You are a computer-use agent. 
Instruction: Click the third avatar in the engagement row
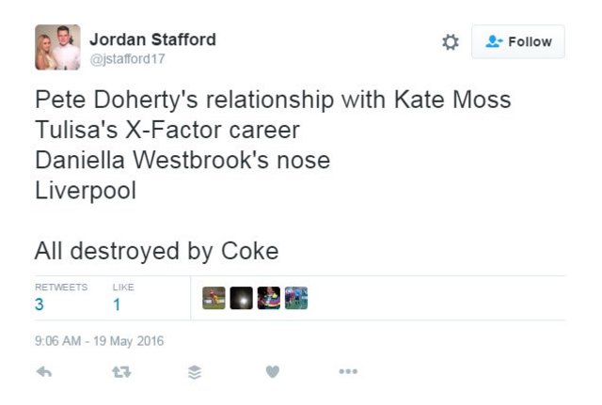(268, 298)
